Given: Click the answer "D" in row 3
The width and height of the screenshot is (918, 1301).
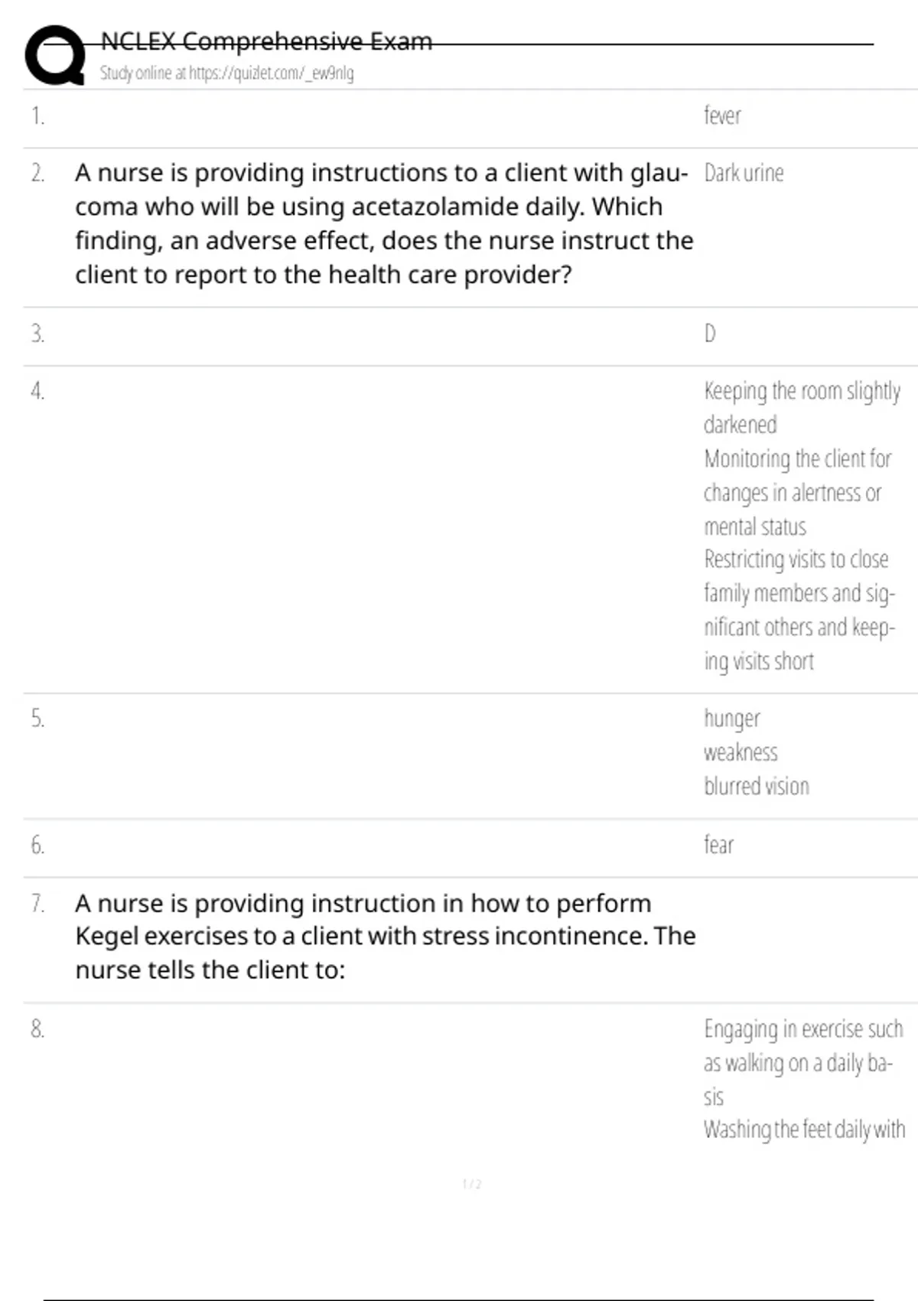Looking at the screenshot, I should click(710, 334).
